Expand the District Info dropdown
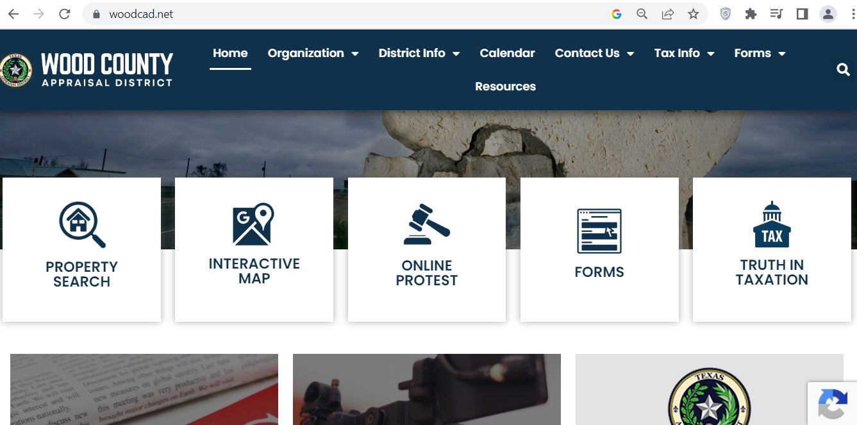The width and height of the screenshot is (857, 425). coord(419,53)
